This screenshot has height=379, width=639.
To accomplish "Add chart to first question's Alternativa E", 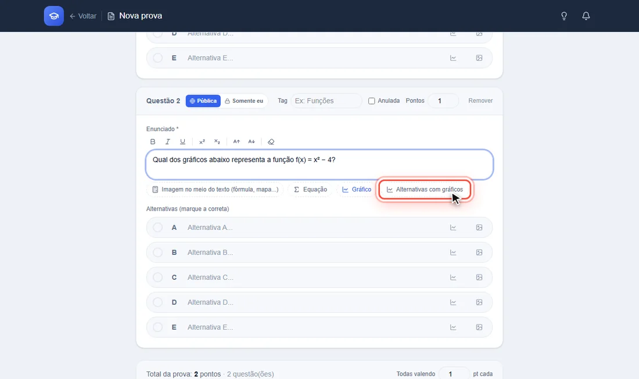I will [453, 58].
